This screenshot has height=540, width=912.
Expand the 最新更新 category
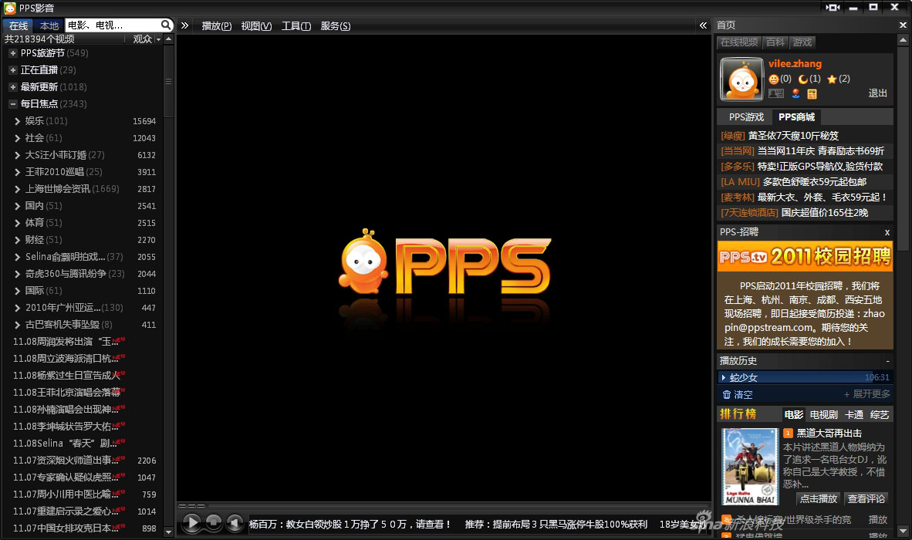pos(13,86)
